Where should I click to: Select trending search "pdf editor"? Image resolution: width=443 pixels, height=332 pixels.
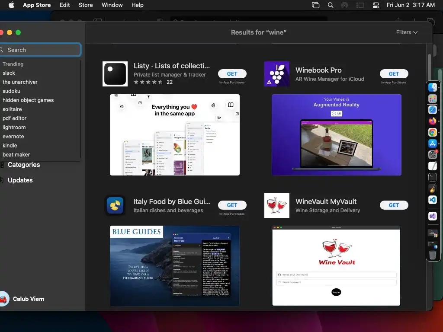pyautogui.click(x=14, y=118)
